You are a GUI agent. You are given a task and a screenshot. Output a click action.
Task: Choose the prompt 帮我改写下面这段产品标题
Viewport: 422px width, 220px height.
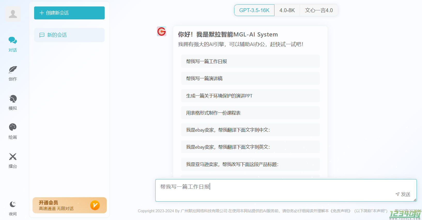click(250, 164)
